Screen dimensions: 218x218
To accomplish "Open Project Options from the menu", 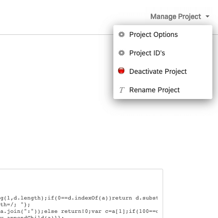I will coord(163,34).
